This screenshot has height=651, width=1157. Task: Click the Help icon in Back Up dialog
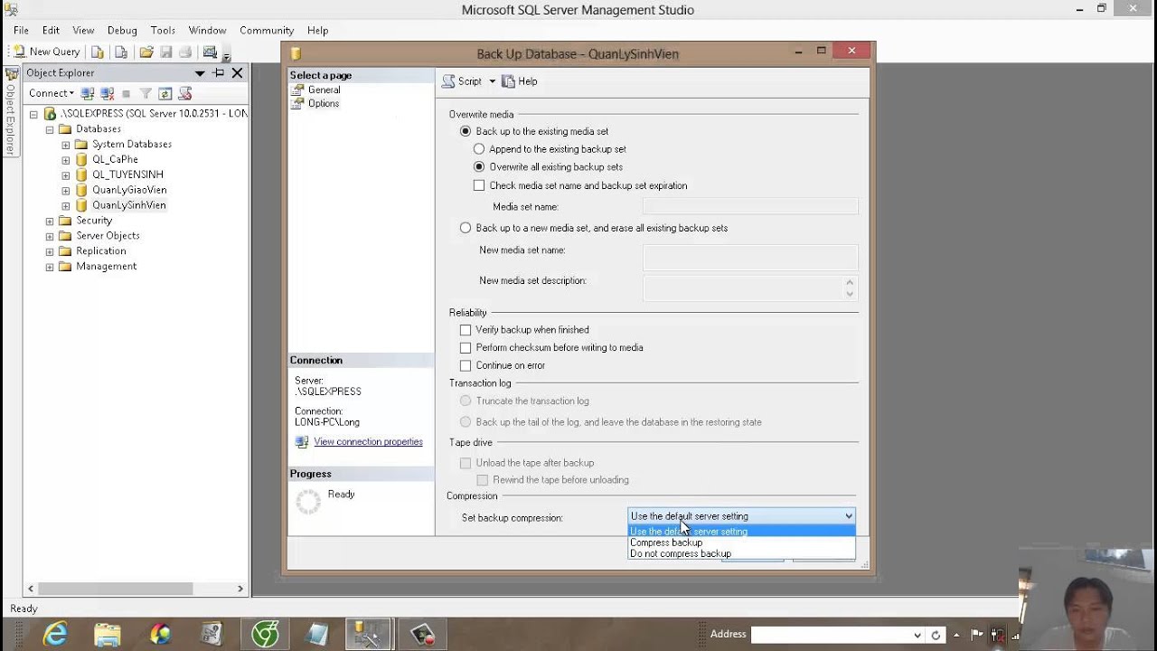(x=508, y=81)
